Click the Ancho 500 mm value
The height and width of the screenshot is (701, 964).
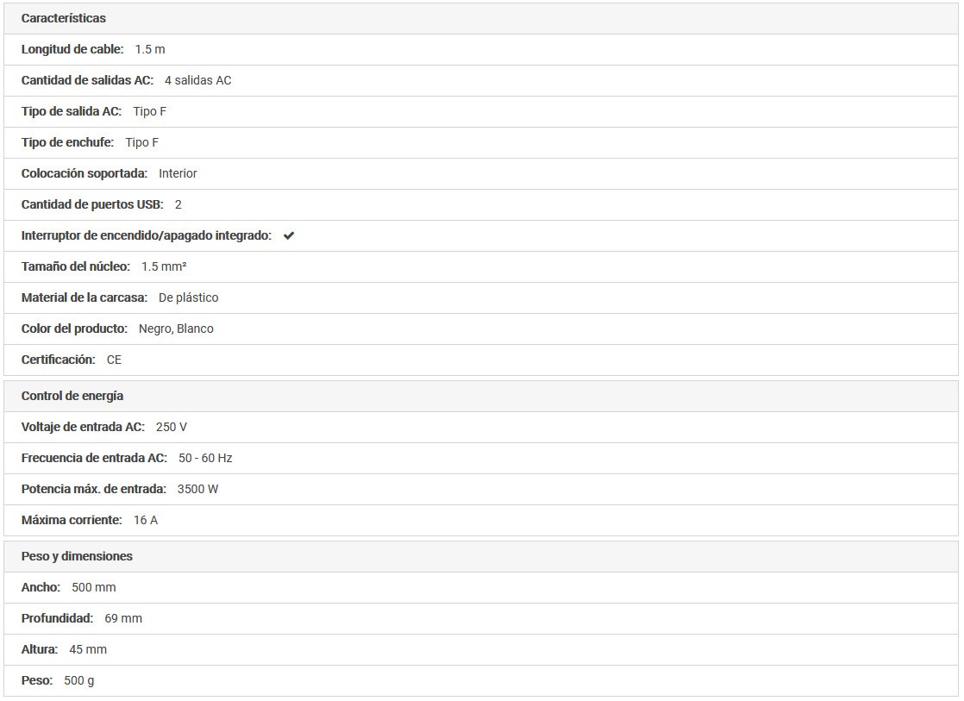coord(93,587)
